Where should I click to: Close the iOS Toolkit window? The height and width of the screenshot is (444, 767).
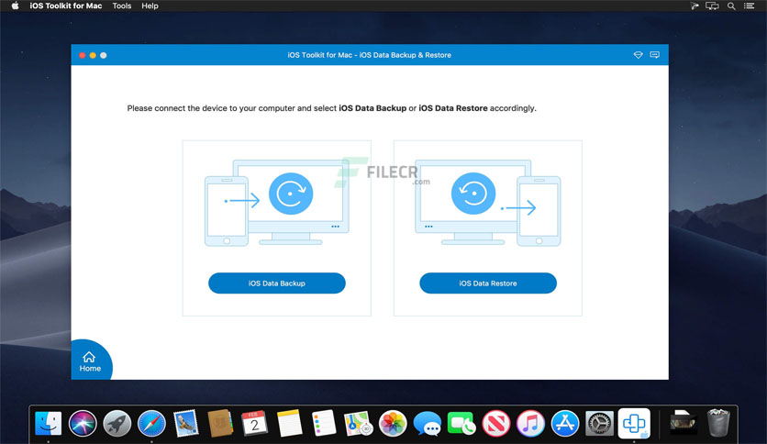coord(83,55)
